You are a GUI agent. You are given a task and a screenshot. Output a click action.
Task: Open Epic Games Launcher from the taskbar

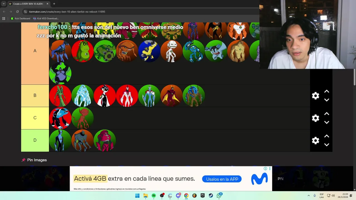[202, 196]
